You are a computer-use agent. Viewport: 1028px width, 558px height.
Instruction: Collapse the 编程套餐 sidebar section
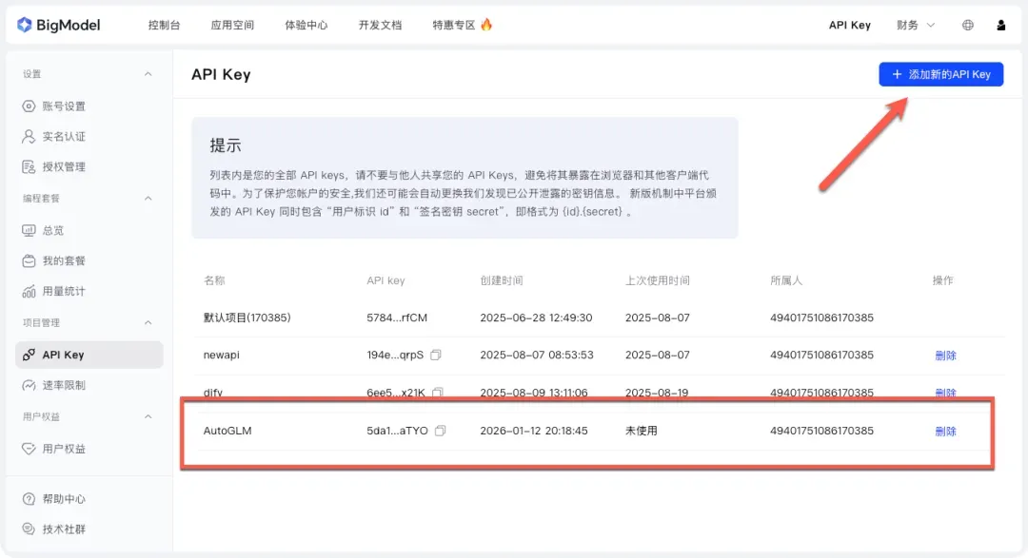[148, 199]
